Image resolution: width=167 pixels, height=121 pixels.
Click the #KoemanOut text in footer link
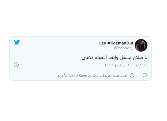(x=87, y=76)
